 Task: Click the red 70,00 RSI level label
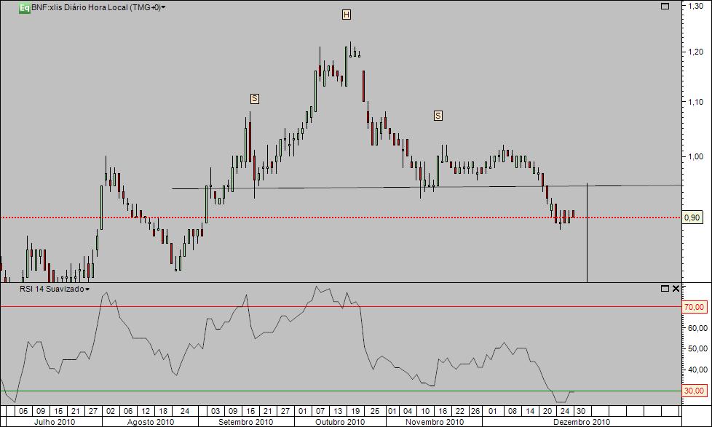(x=694, y=307)
